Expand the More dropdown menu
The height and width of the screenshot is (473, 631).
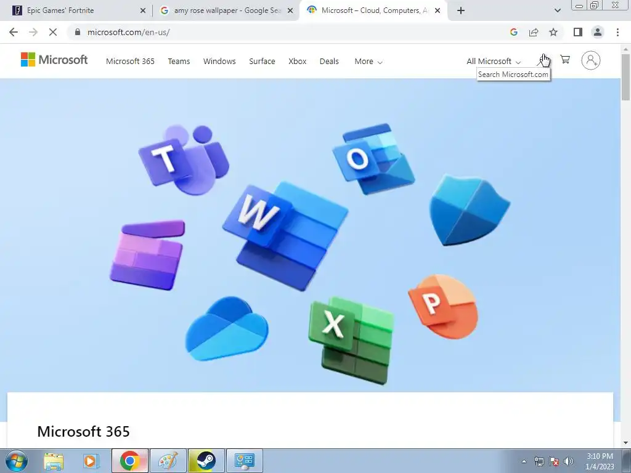368,61
